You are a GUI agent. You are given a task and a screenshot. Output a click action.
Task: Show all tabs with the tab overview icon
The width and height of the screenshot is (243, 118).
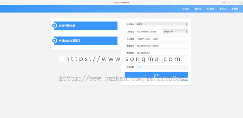pos(236,2)
